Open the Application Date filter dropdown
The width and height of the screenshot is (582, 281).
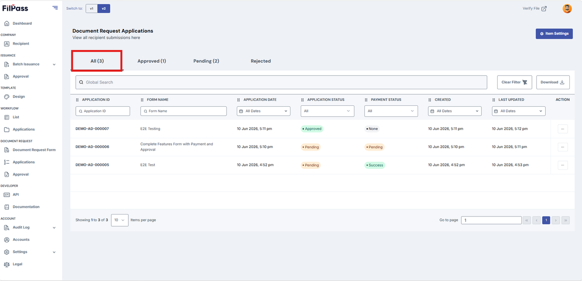click(x=263, y=111)
